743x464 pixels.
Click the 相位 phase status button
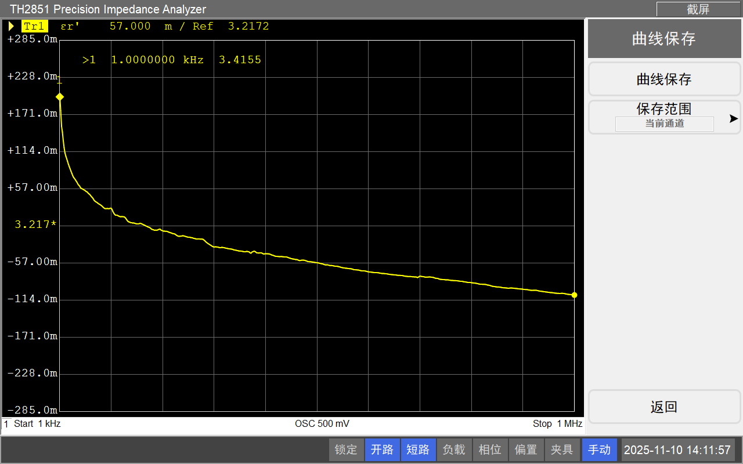tap(490, 449)
